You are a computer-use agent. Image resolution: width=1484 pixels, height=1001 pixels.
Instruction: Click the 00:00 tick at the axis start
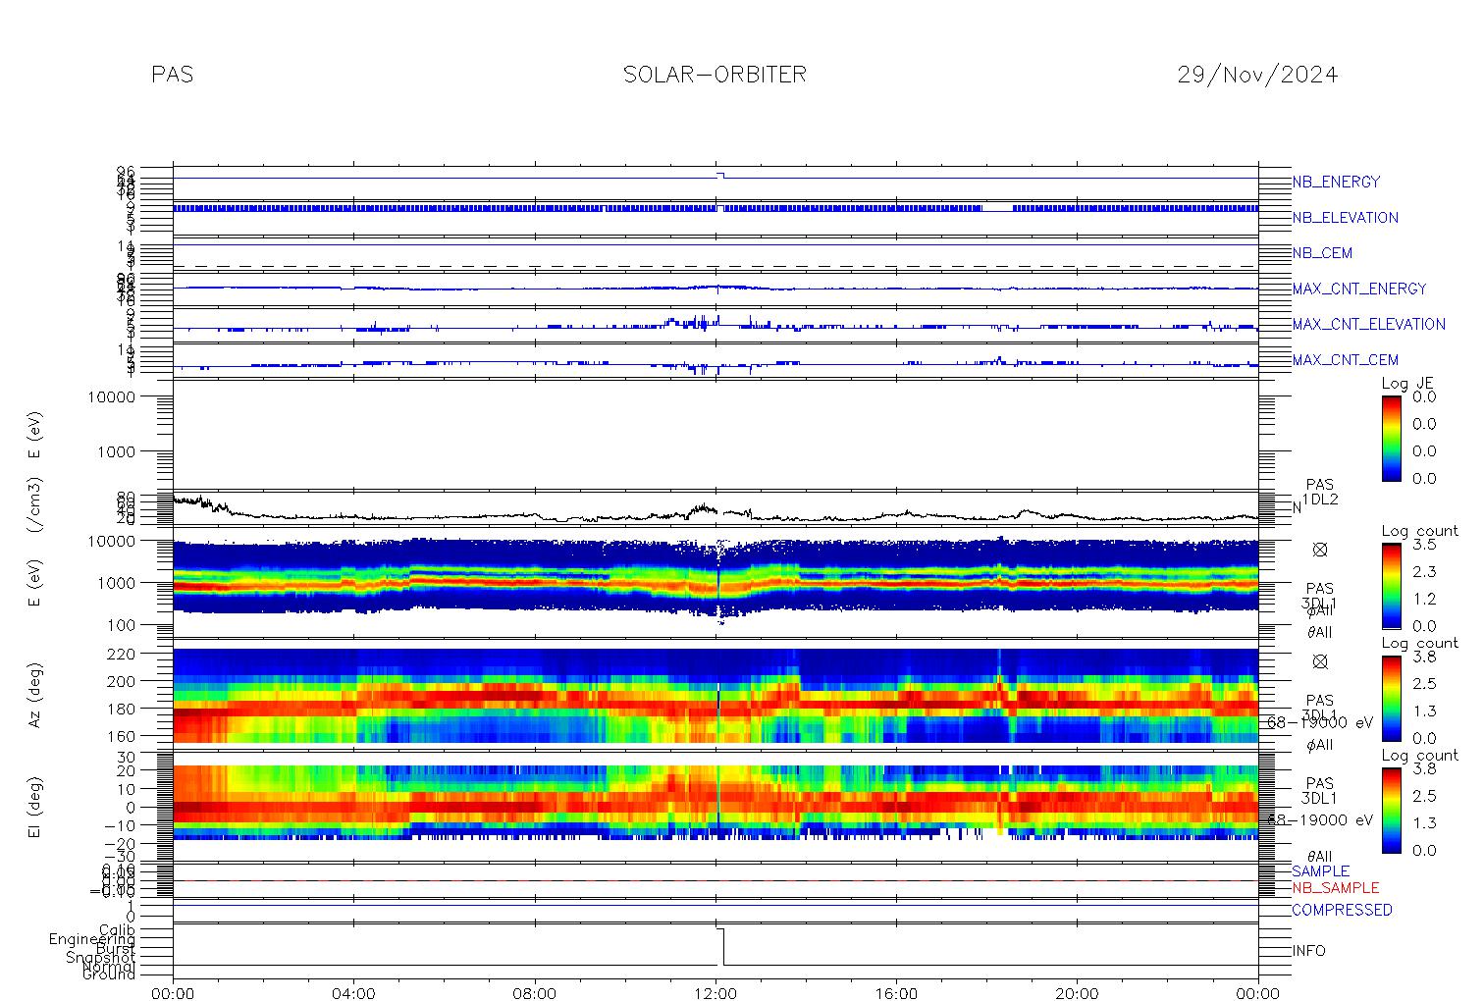[173, 993]
